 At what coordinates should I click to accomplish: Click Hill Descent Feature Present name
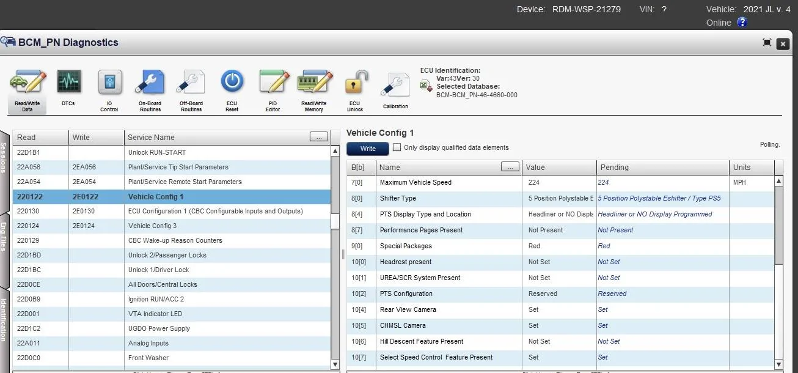point(422,341)
